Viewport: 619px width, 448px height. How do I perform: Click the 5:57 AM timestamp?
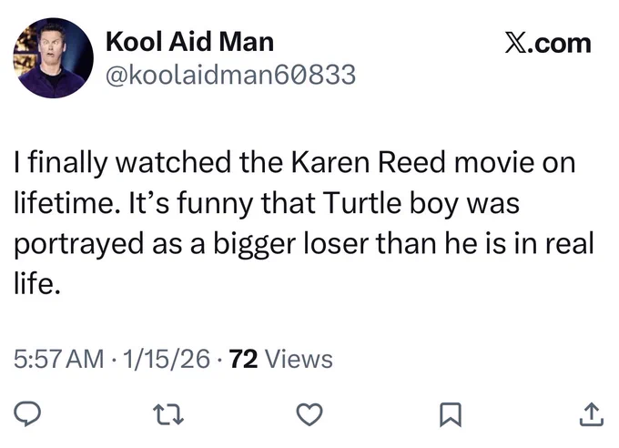[59, 359]
